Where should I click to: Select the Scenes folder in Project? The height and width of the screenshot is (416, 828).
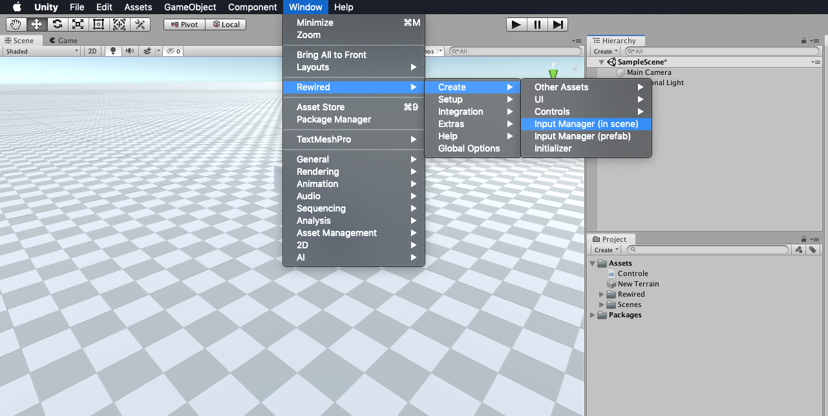(x=630, y=304)
